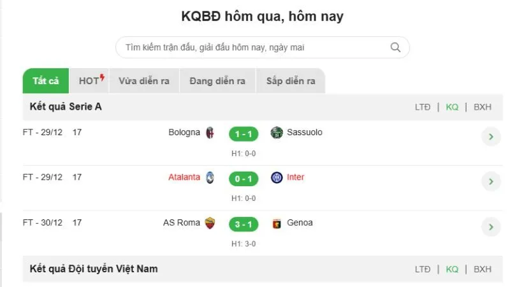510x287 pixels.
Task: Open the "Vừa diễn ra" tab
Action: point(144,81)
